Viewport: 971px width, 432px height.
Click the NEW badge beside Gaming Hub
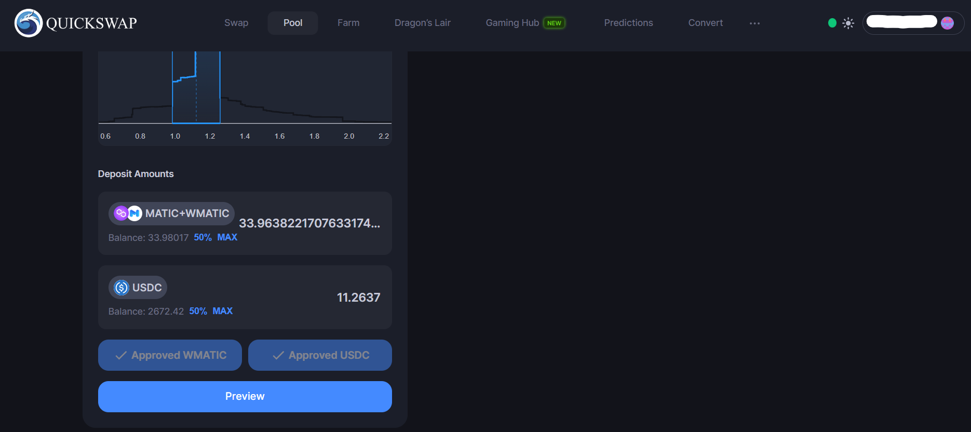coord(554,23)
